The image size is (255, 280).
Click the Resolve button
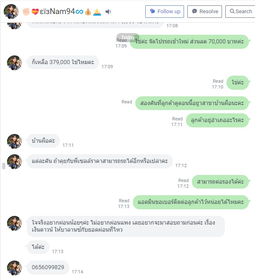[205, 12]
